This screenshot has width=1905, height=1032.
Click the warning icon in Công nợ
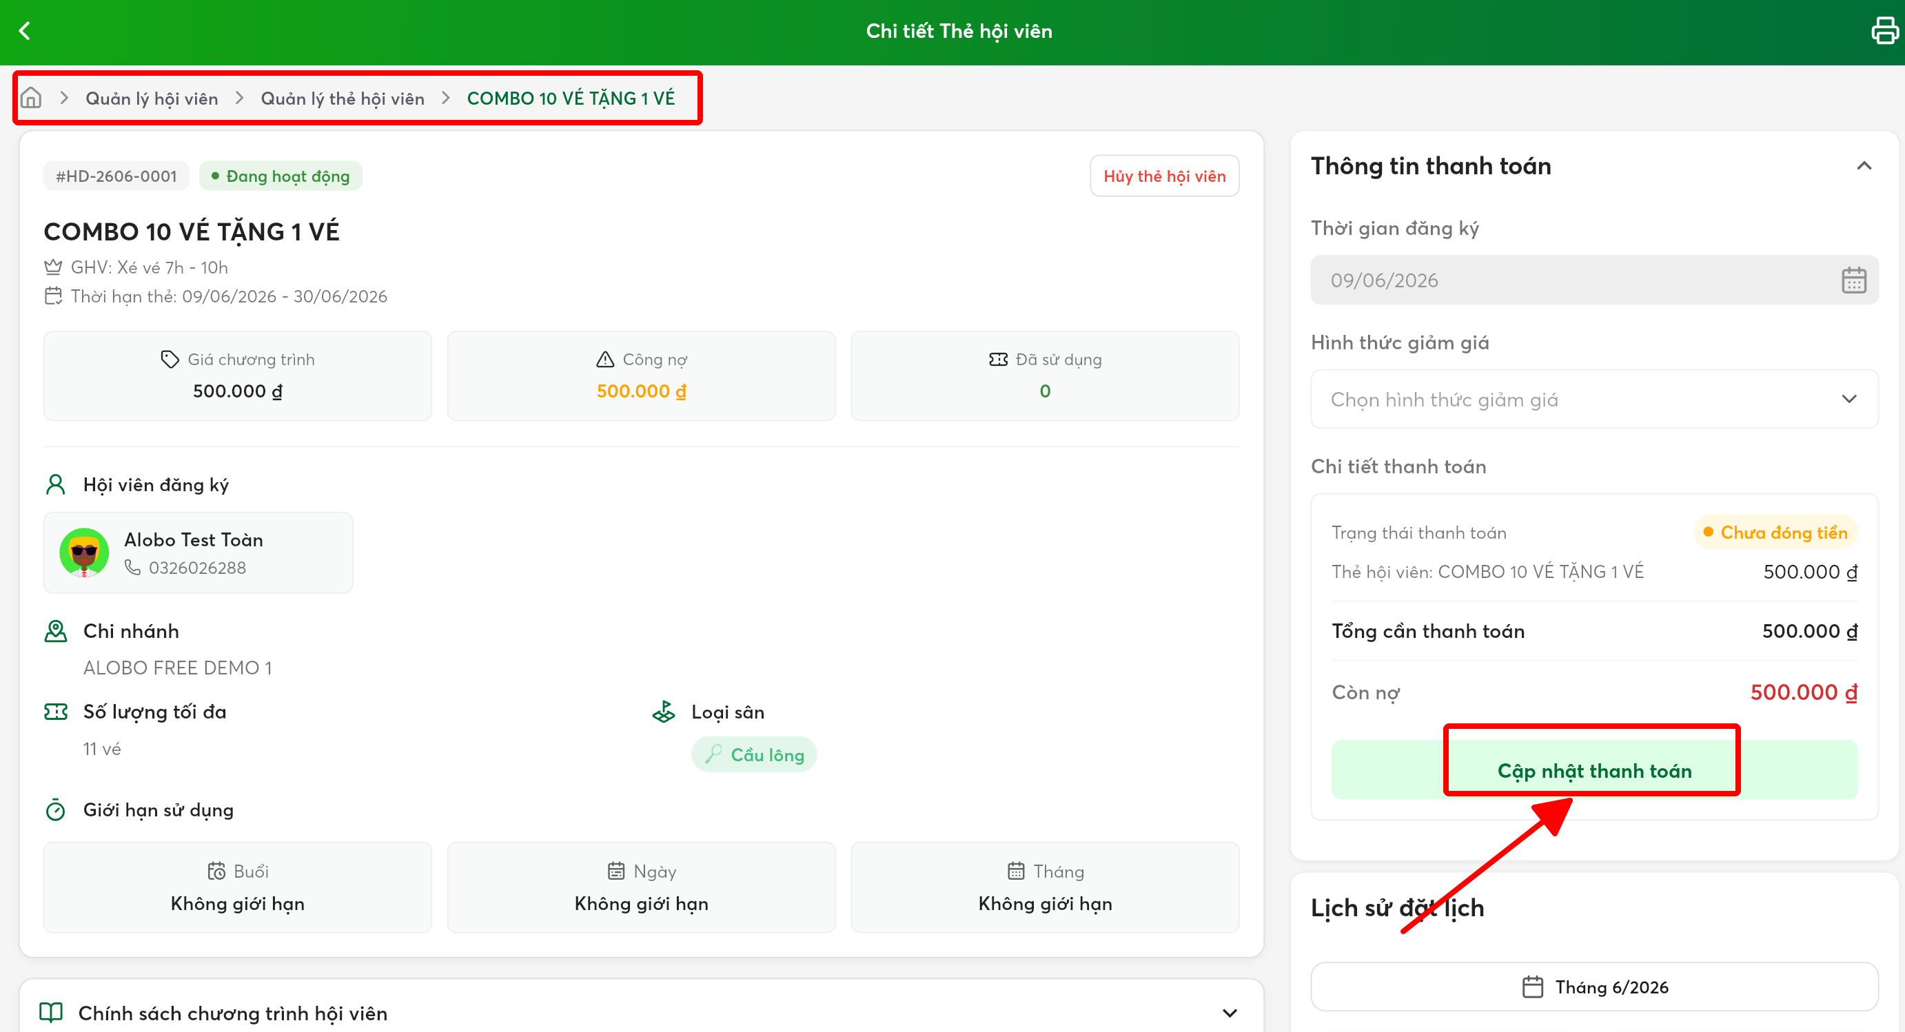point(605,360)
